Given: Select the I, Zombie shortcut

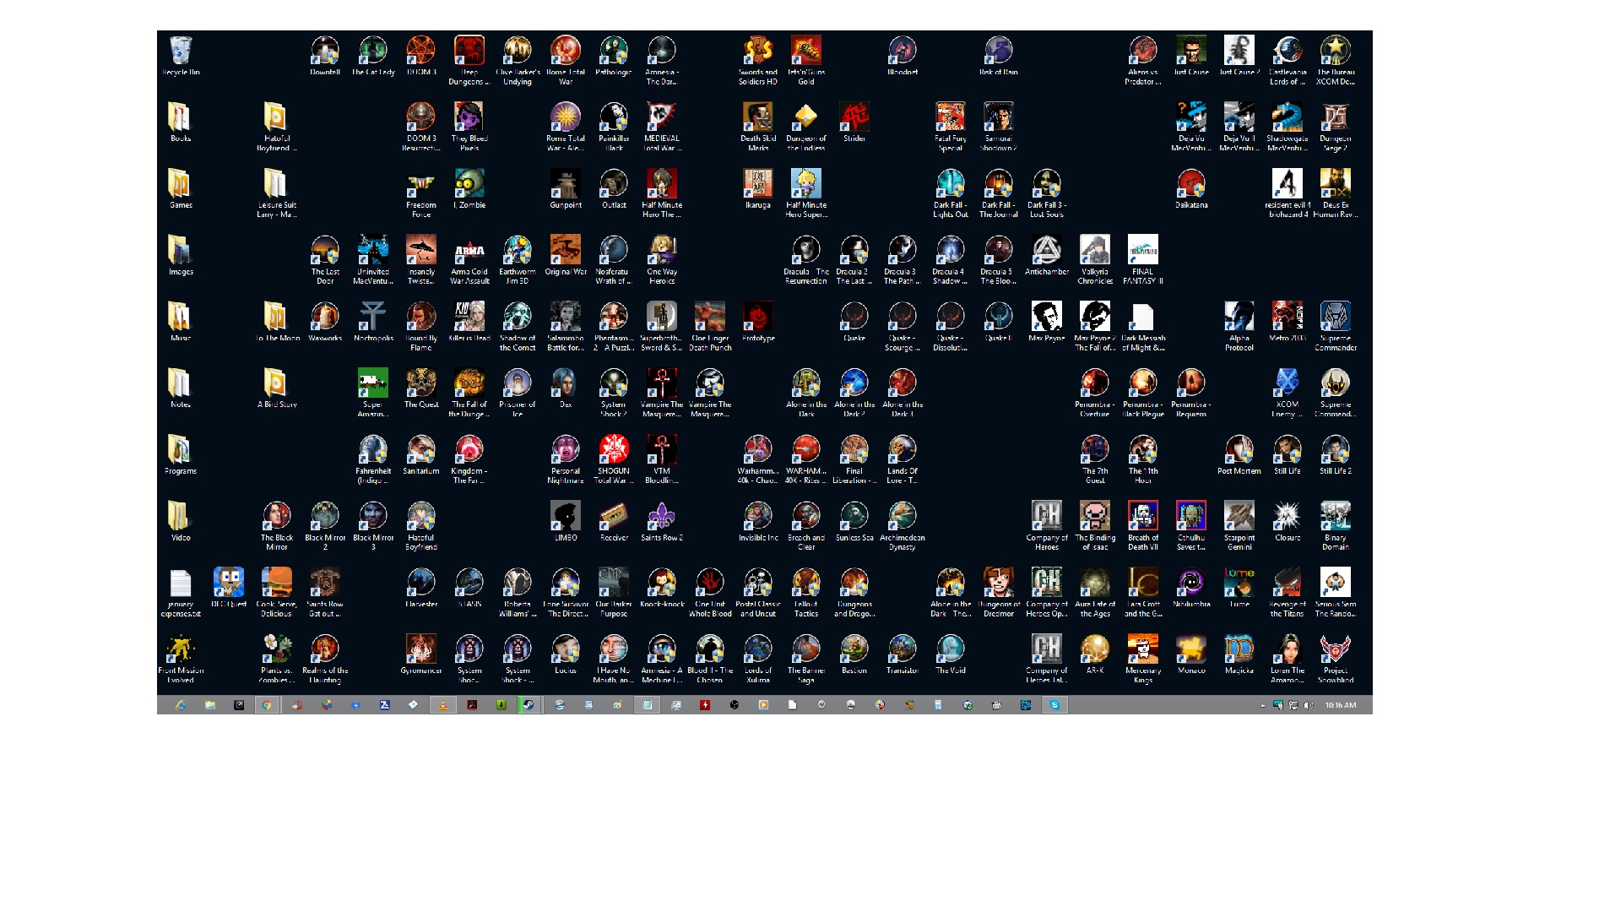Looking at the screenshot, I should (469, 189).
